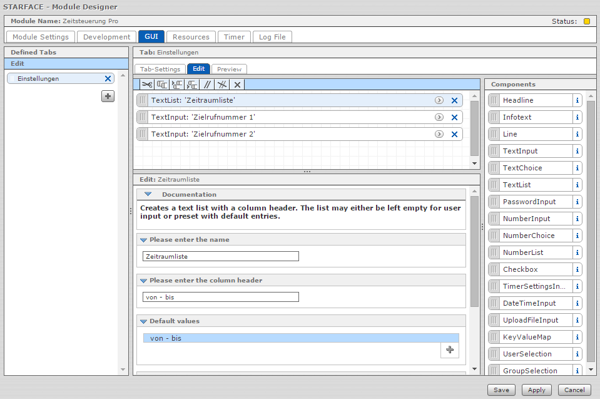The image size is (600, 399).
Task: Delete the Einstellungen tab entry
Action: tap(108, 78)
